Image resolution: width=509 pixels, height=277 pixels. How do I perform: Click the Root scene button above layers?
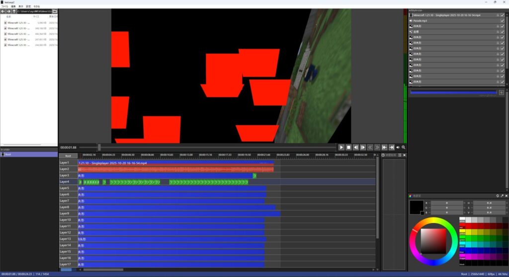click(68, 156)
